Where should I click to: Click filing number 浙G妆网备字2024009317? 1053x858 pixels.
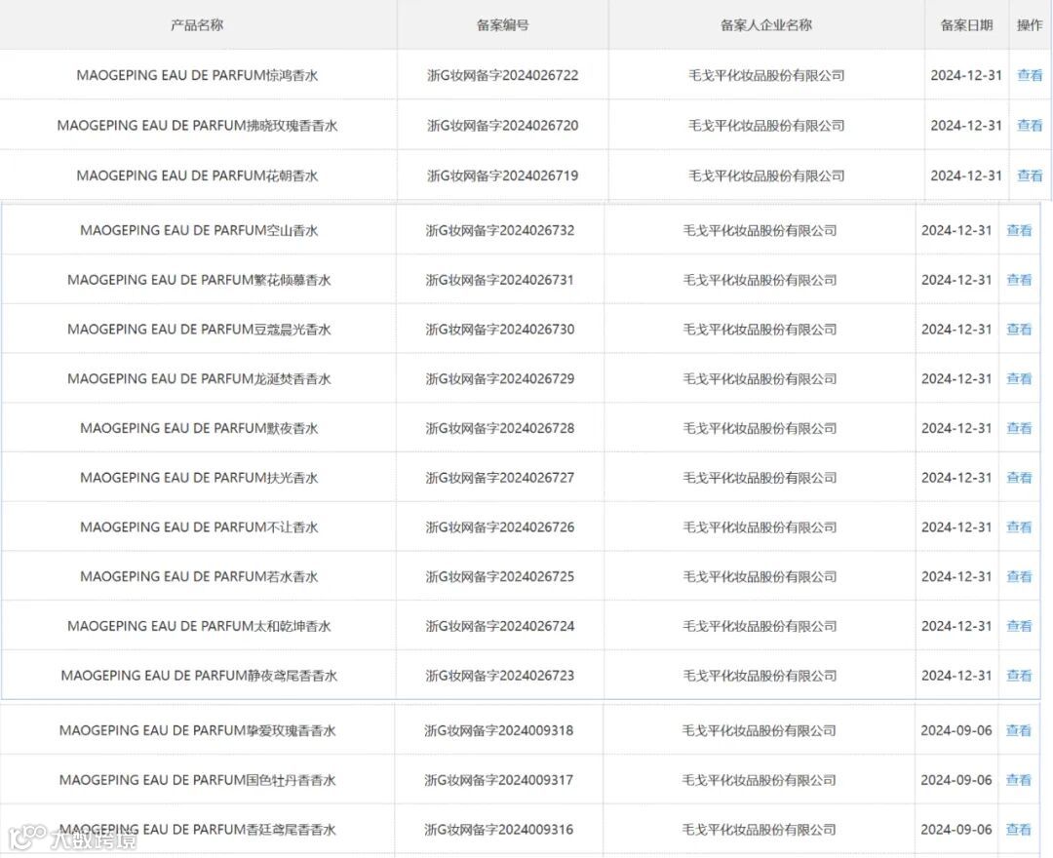click(x=499, y=780)
